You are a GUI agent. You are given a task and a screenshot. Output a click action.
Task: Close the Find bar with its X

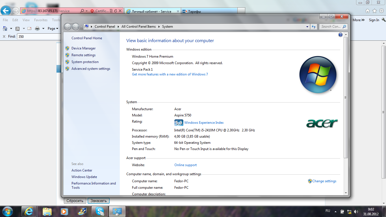click(4, 36)
